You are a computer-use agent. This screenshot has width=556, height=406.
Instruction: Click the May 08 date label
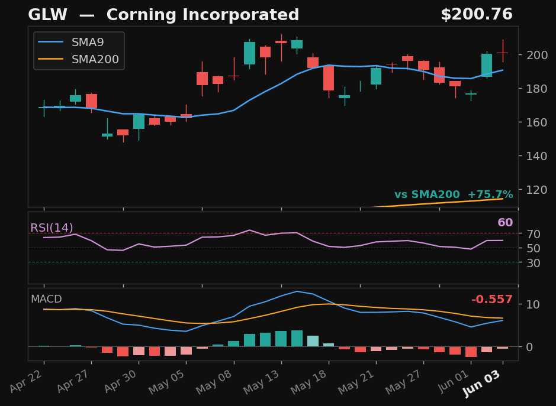215,382
